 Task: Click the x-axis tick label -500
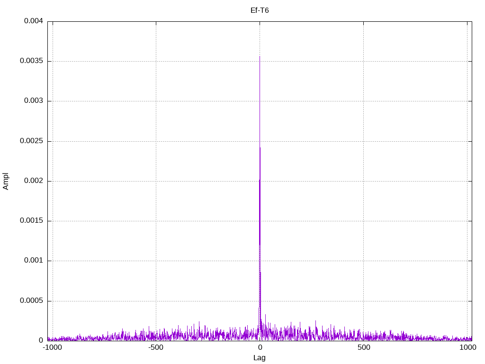coord(155,347)
